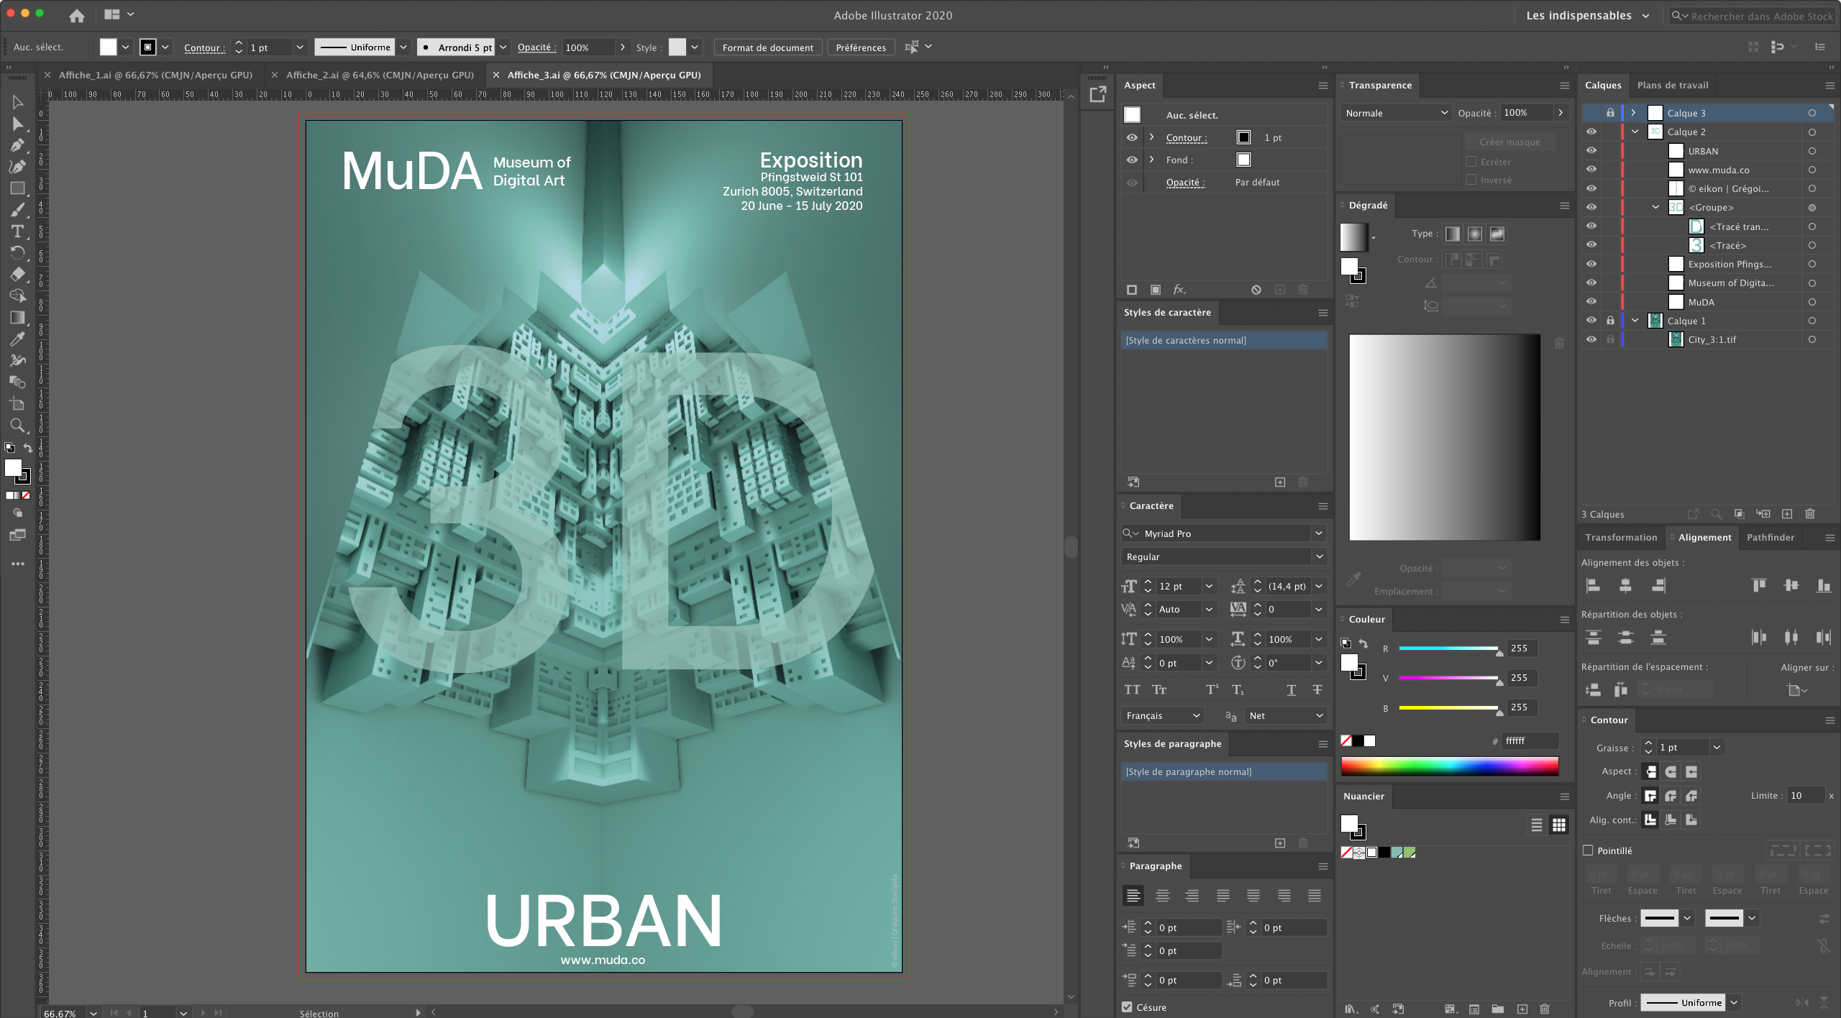The height and width of the screenshot is (1018, 1841).
Task: Open Normale blending mode dropdown
Action: coord(1395,113)
